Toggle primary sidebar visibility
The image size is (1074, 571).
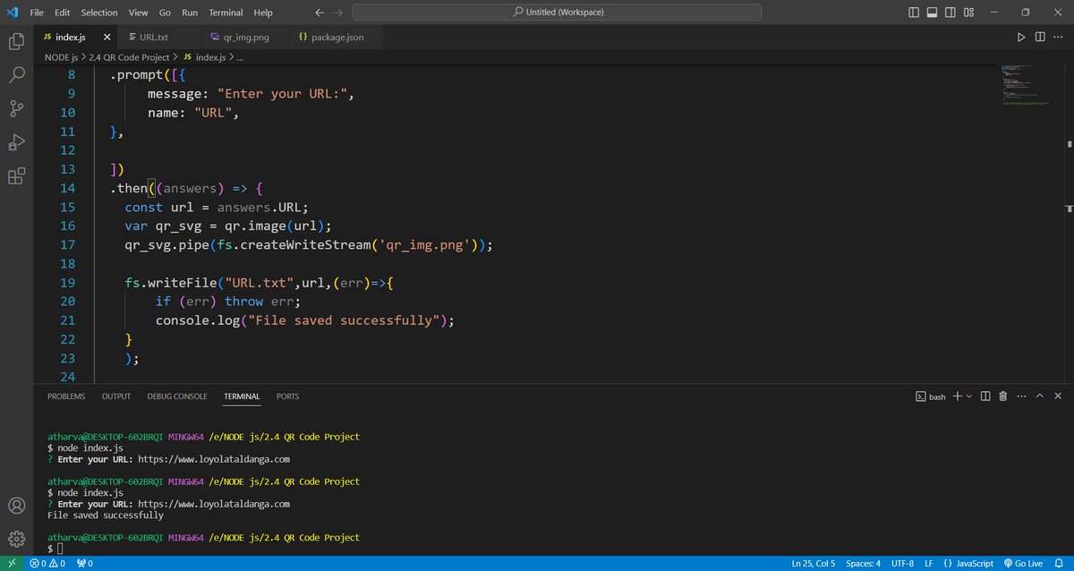pos(912,12)
